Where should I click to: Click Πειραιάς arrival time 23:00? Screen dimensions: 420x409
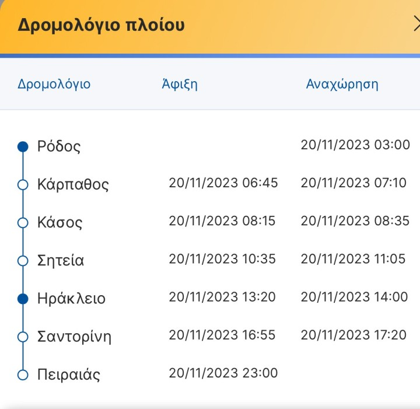(223, 373)
